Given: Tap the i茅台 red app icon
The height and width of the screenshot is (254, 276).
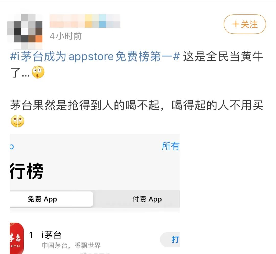Looking at the screenshot, I should (x=17, y=238).
